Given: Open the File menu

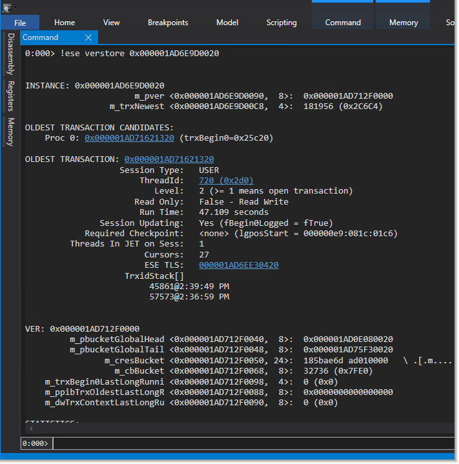Looking at the screenshot, I should [x=20, y=23].
